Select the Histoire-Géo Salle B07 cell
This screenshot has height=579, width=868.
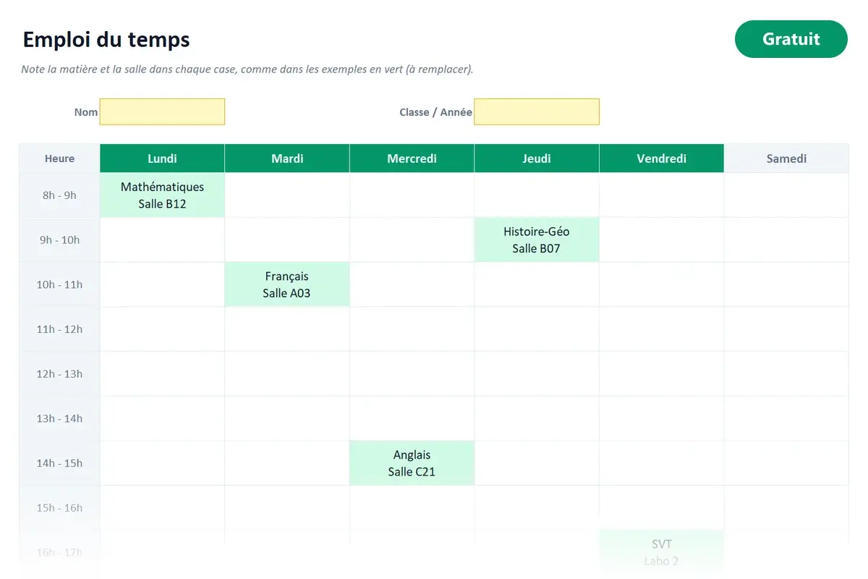[x=537, y=240]
